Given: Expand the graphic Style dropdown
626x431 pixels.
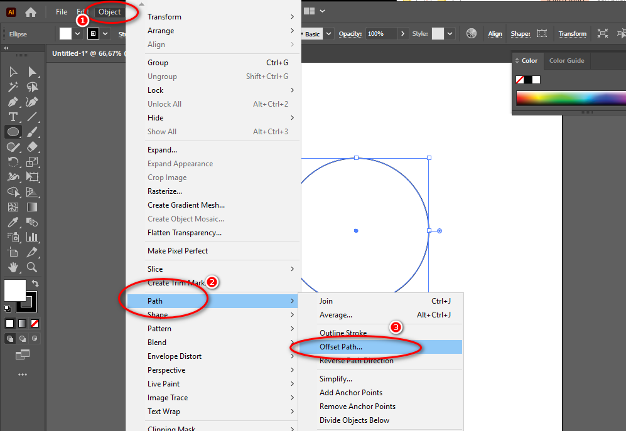Looking at the screenshot, I should pyautogui.click(x=450, y=34).
